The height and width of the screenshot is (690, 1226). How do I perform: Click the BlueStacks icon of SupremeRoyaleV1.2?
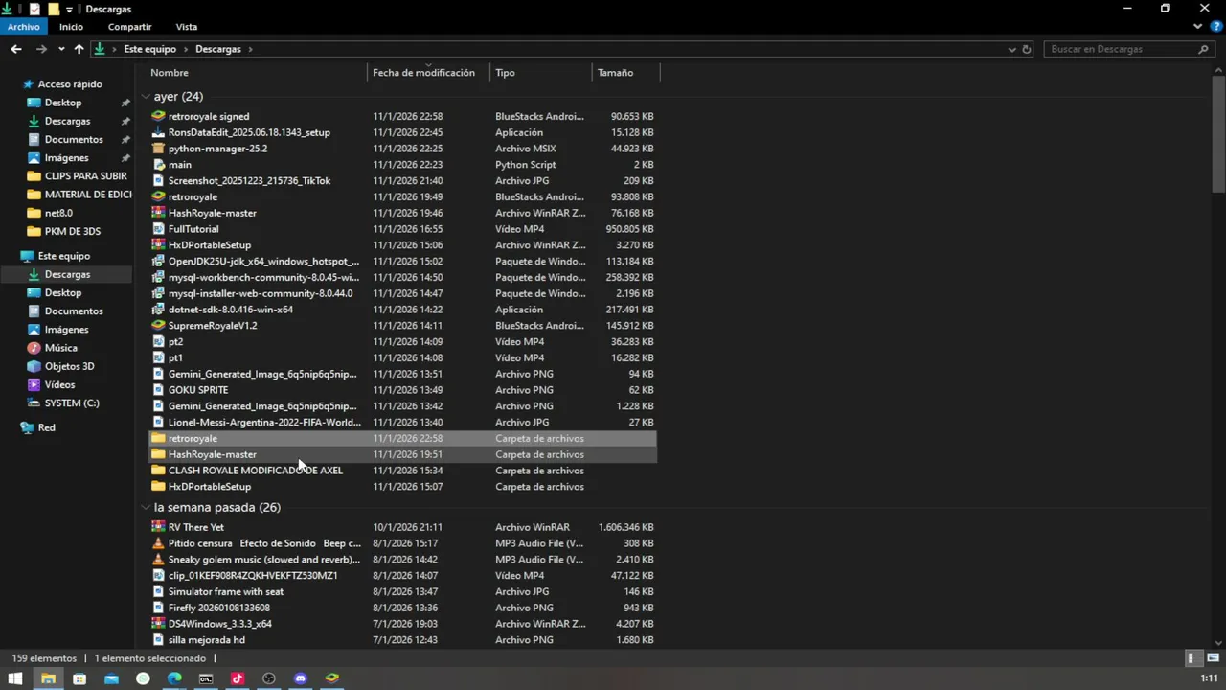point(159,326)
